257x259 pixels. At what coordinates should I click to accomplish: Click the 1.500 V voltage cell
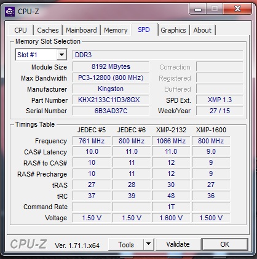click(x=211, y=218)
